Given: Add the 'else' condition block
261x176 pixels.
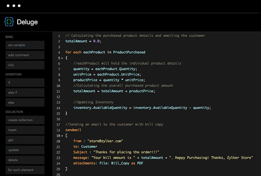Looking at the screenshot, I should click(25, 102).
